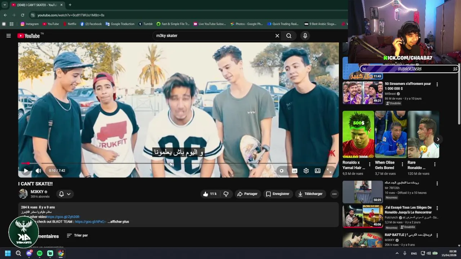Screen dimensions: 461x259
Task: Open the Kick app in the taskbar
Action: pos(50,253)
